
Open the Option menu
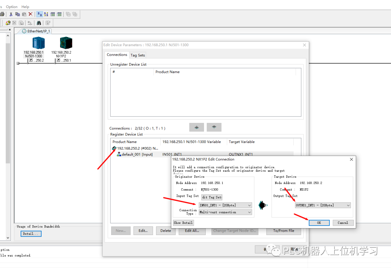(x=12, y=7)
